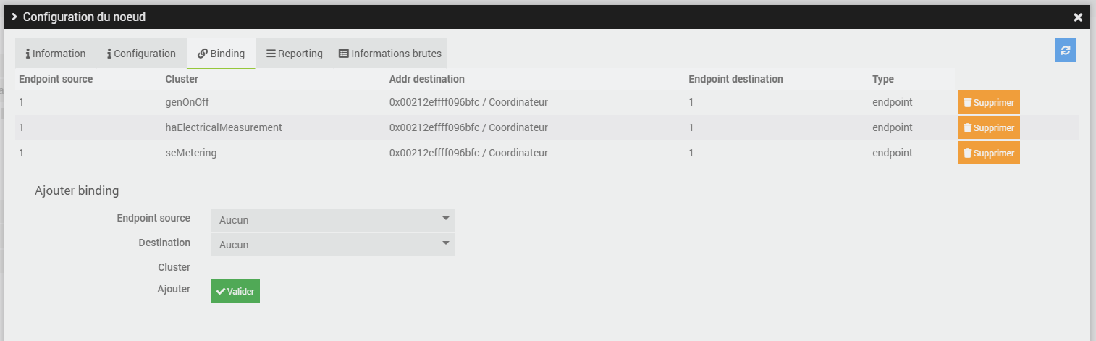Select the Binding tab
This screenshot has height=341, width=1096.
pyautogui.click(x=221, y=54)
